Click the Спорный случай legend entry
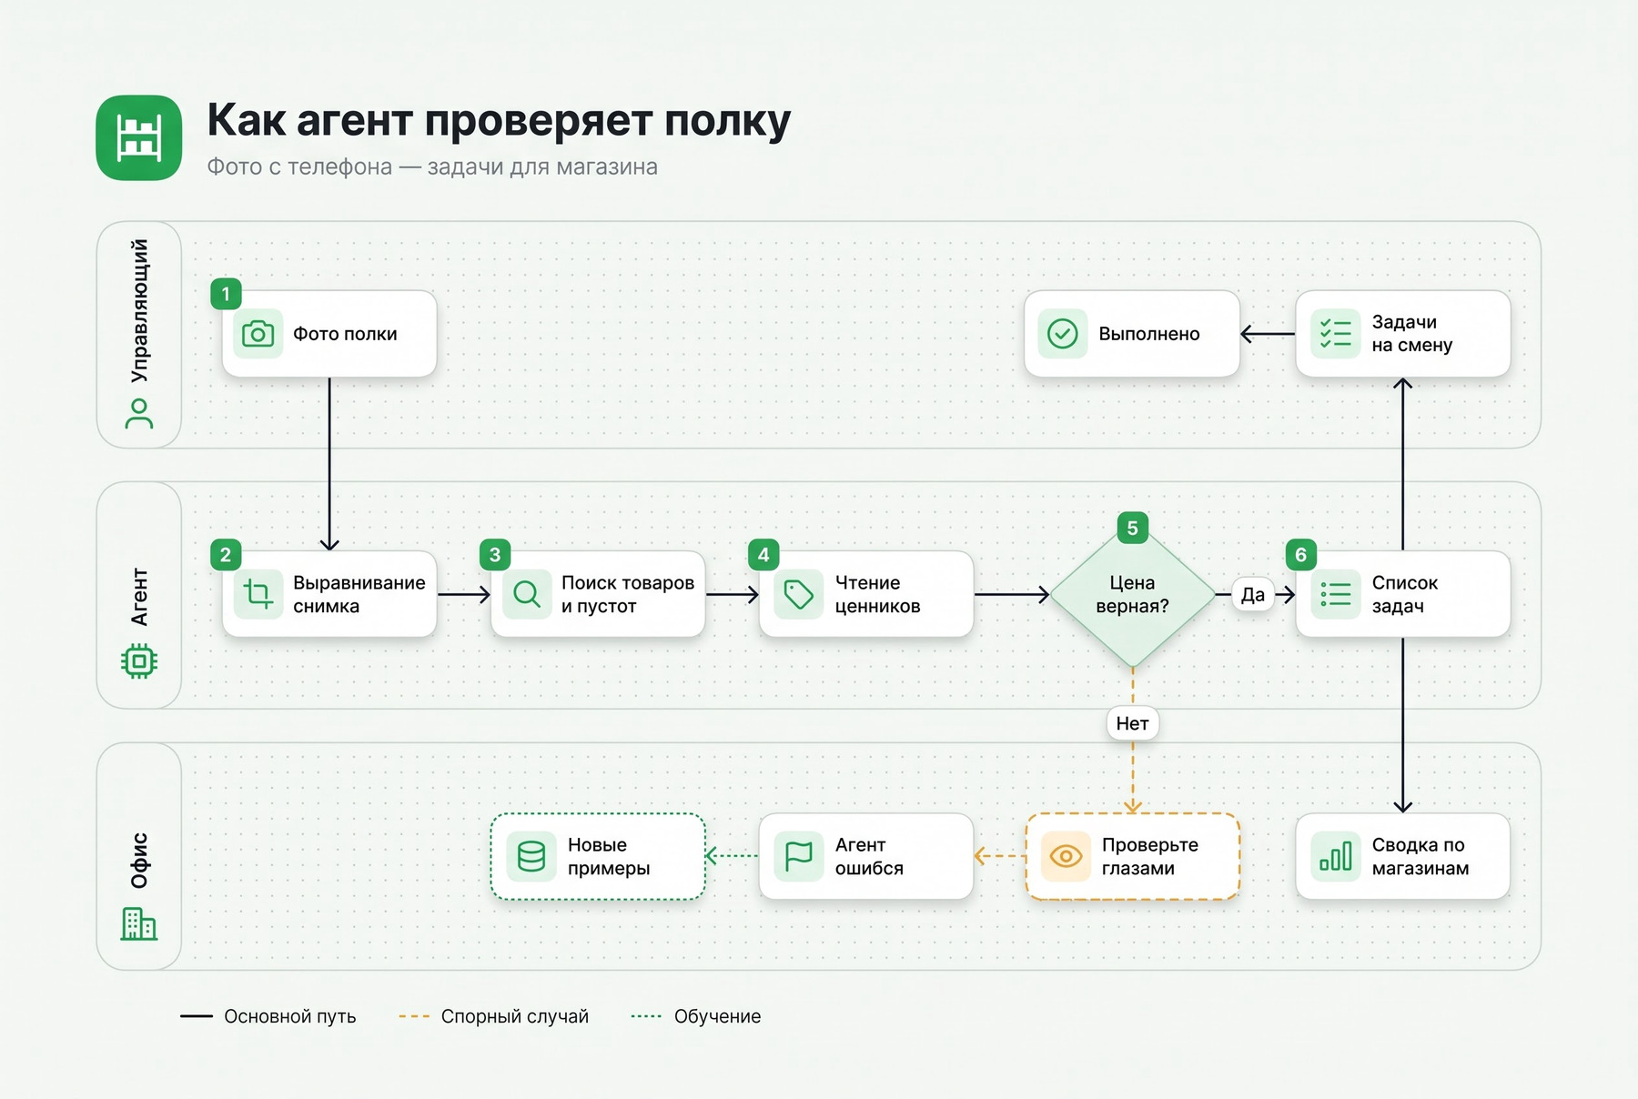 pyautogui.click(x=494, y=1016)
